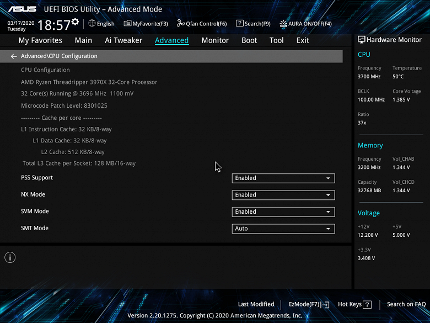The image size is (430, 323).
Task: Click the 3700 MHz CPU frequency value
Action: [x=369, y=77]
